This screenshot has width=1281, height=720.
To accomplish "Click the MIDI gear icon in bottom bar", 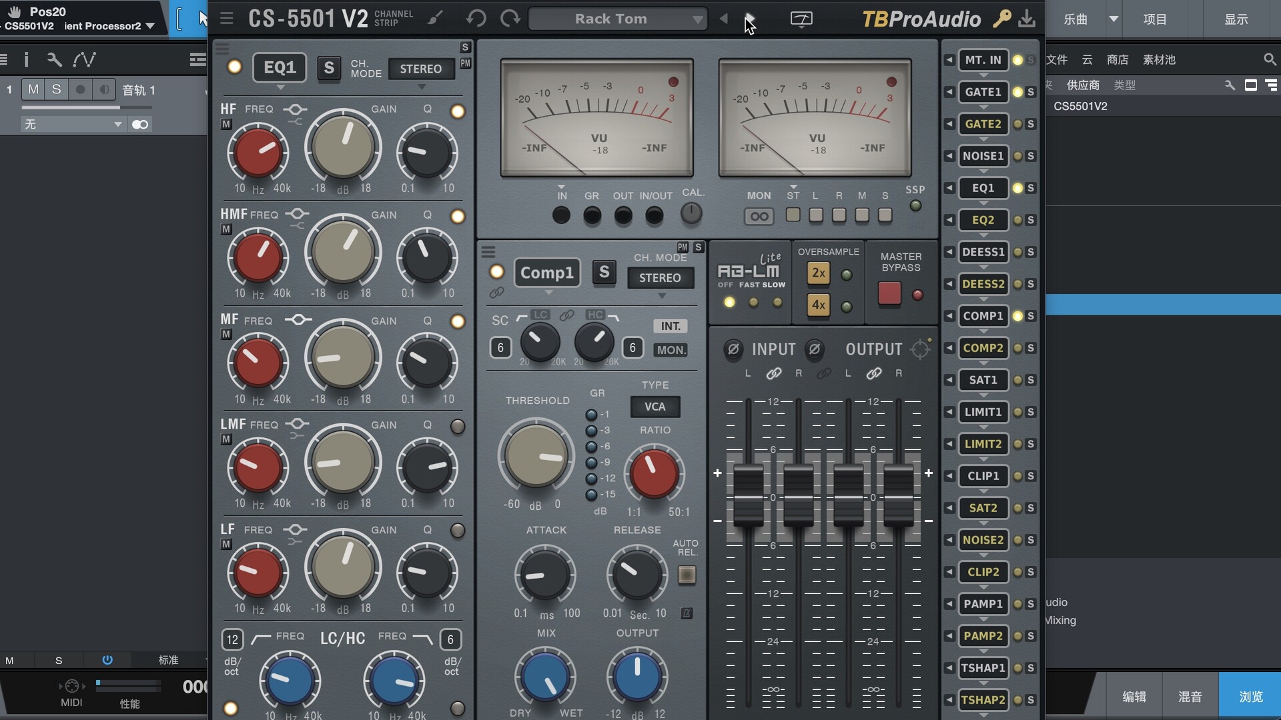I will tap(72, 686).
